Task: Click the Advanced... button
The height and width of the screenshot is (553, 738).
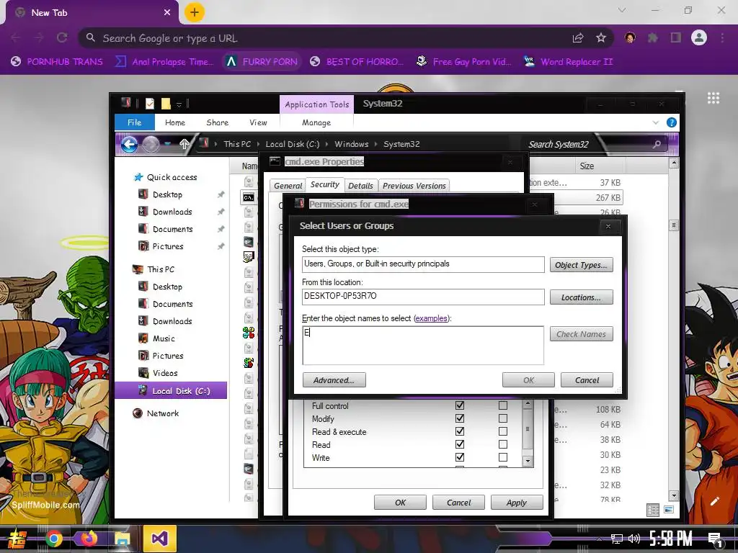Action: [334, 380]
